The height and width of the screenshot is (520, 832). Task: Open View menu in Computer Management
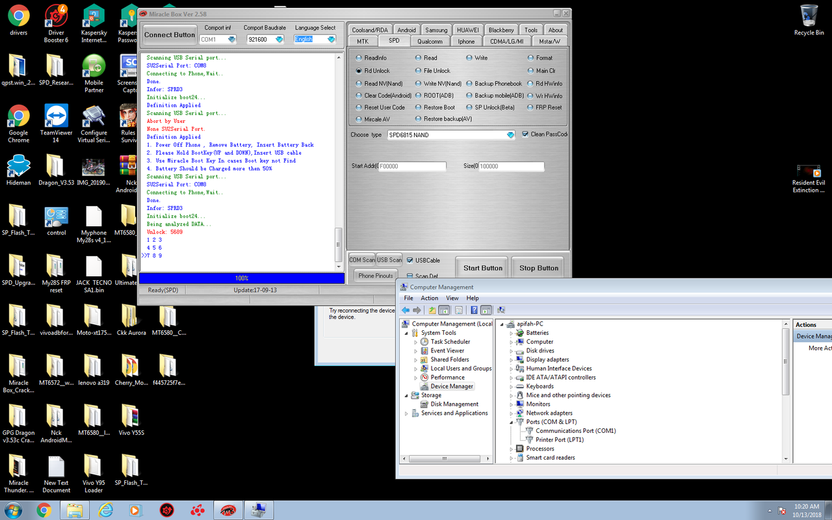point(452,298)
